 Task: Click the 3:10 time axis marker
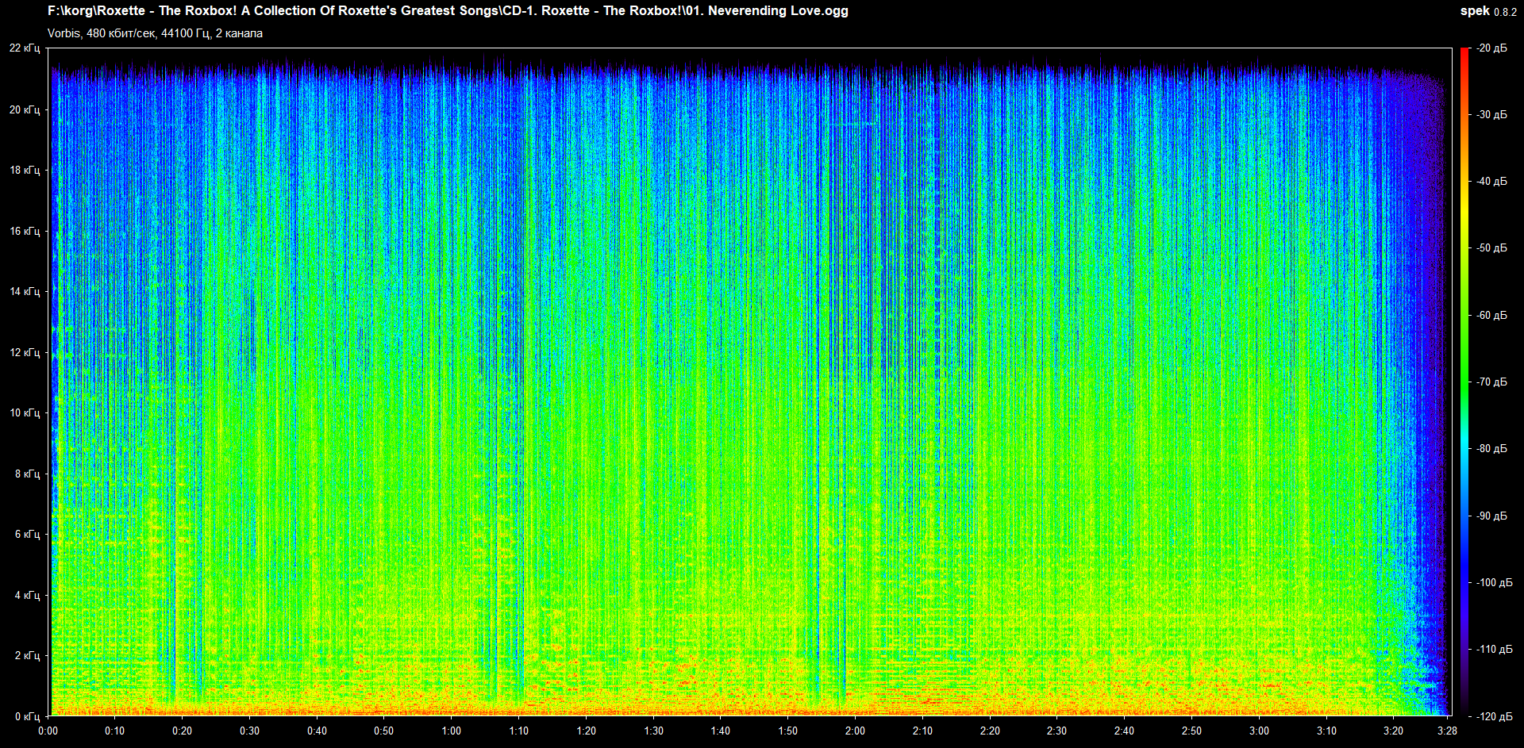(1326, 731)
